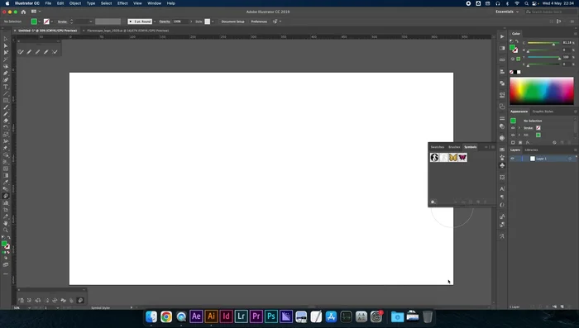Select the Artboard tool

point(6,210)
